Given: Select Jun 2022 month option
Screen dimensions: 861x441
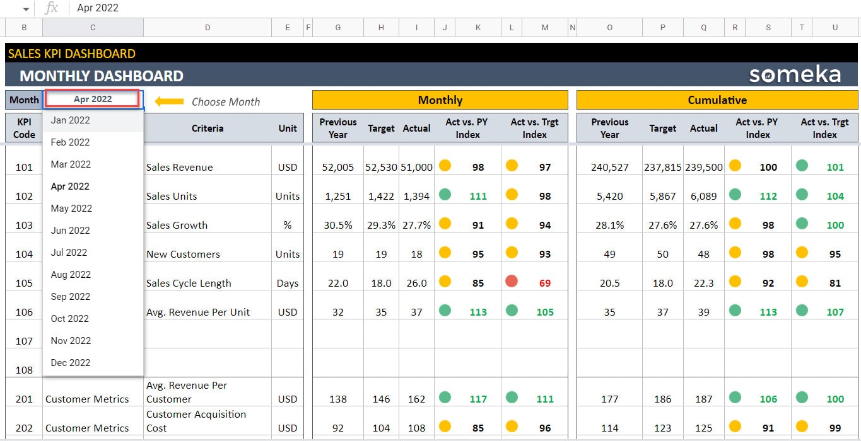Looking at the screenshot, I should (x=93, y=231).
